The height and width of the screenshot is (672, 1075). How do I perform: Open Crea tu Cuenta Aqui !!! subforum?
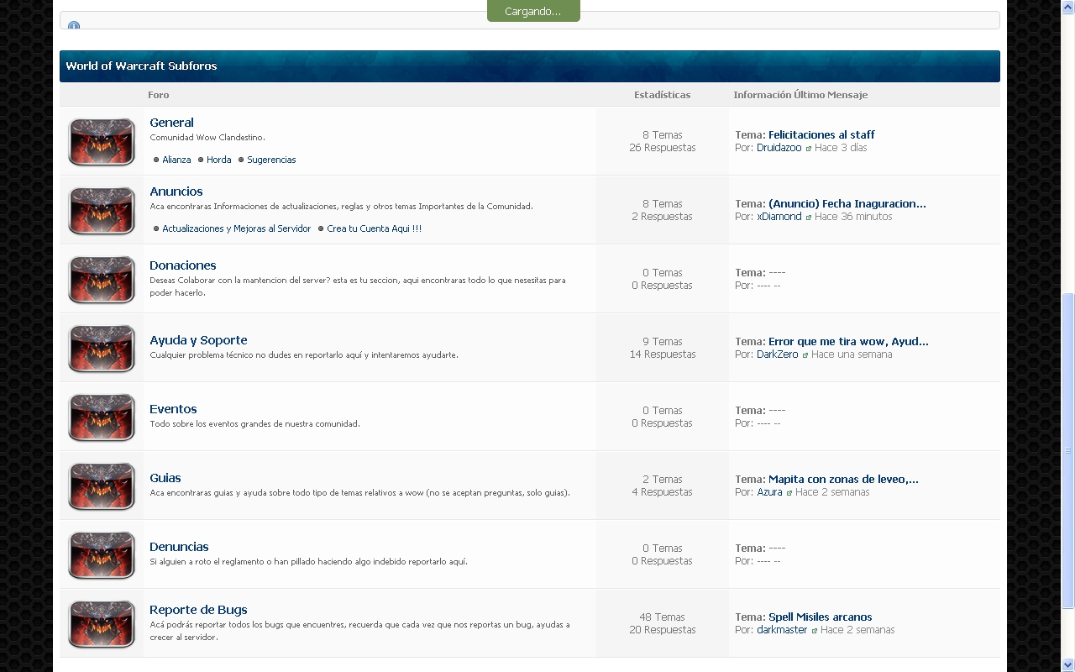[375, 228]
